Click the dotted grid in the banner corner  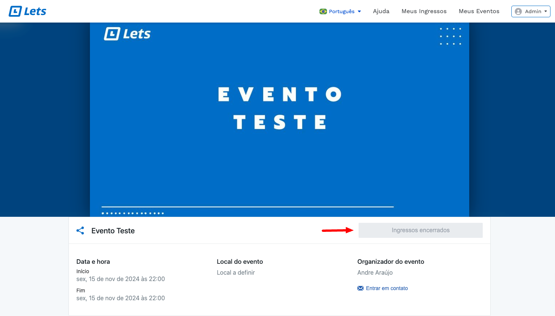(450, 36)
